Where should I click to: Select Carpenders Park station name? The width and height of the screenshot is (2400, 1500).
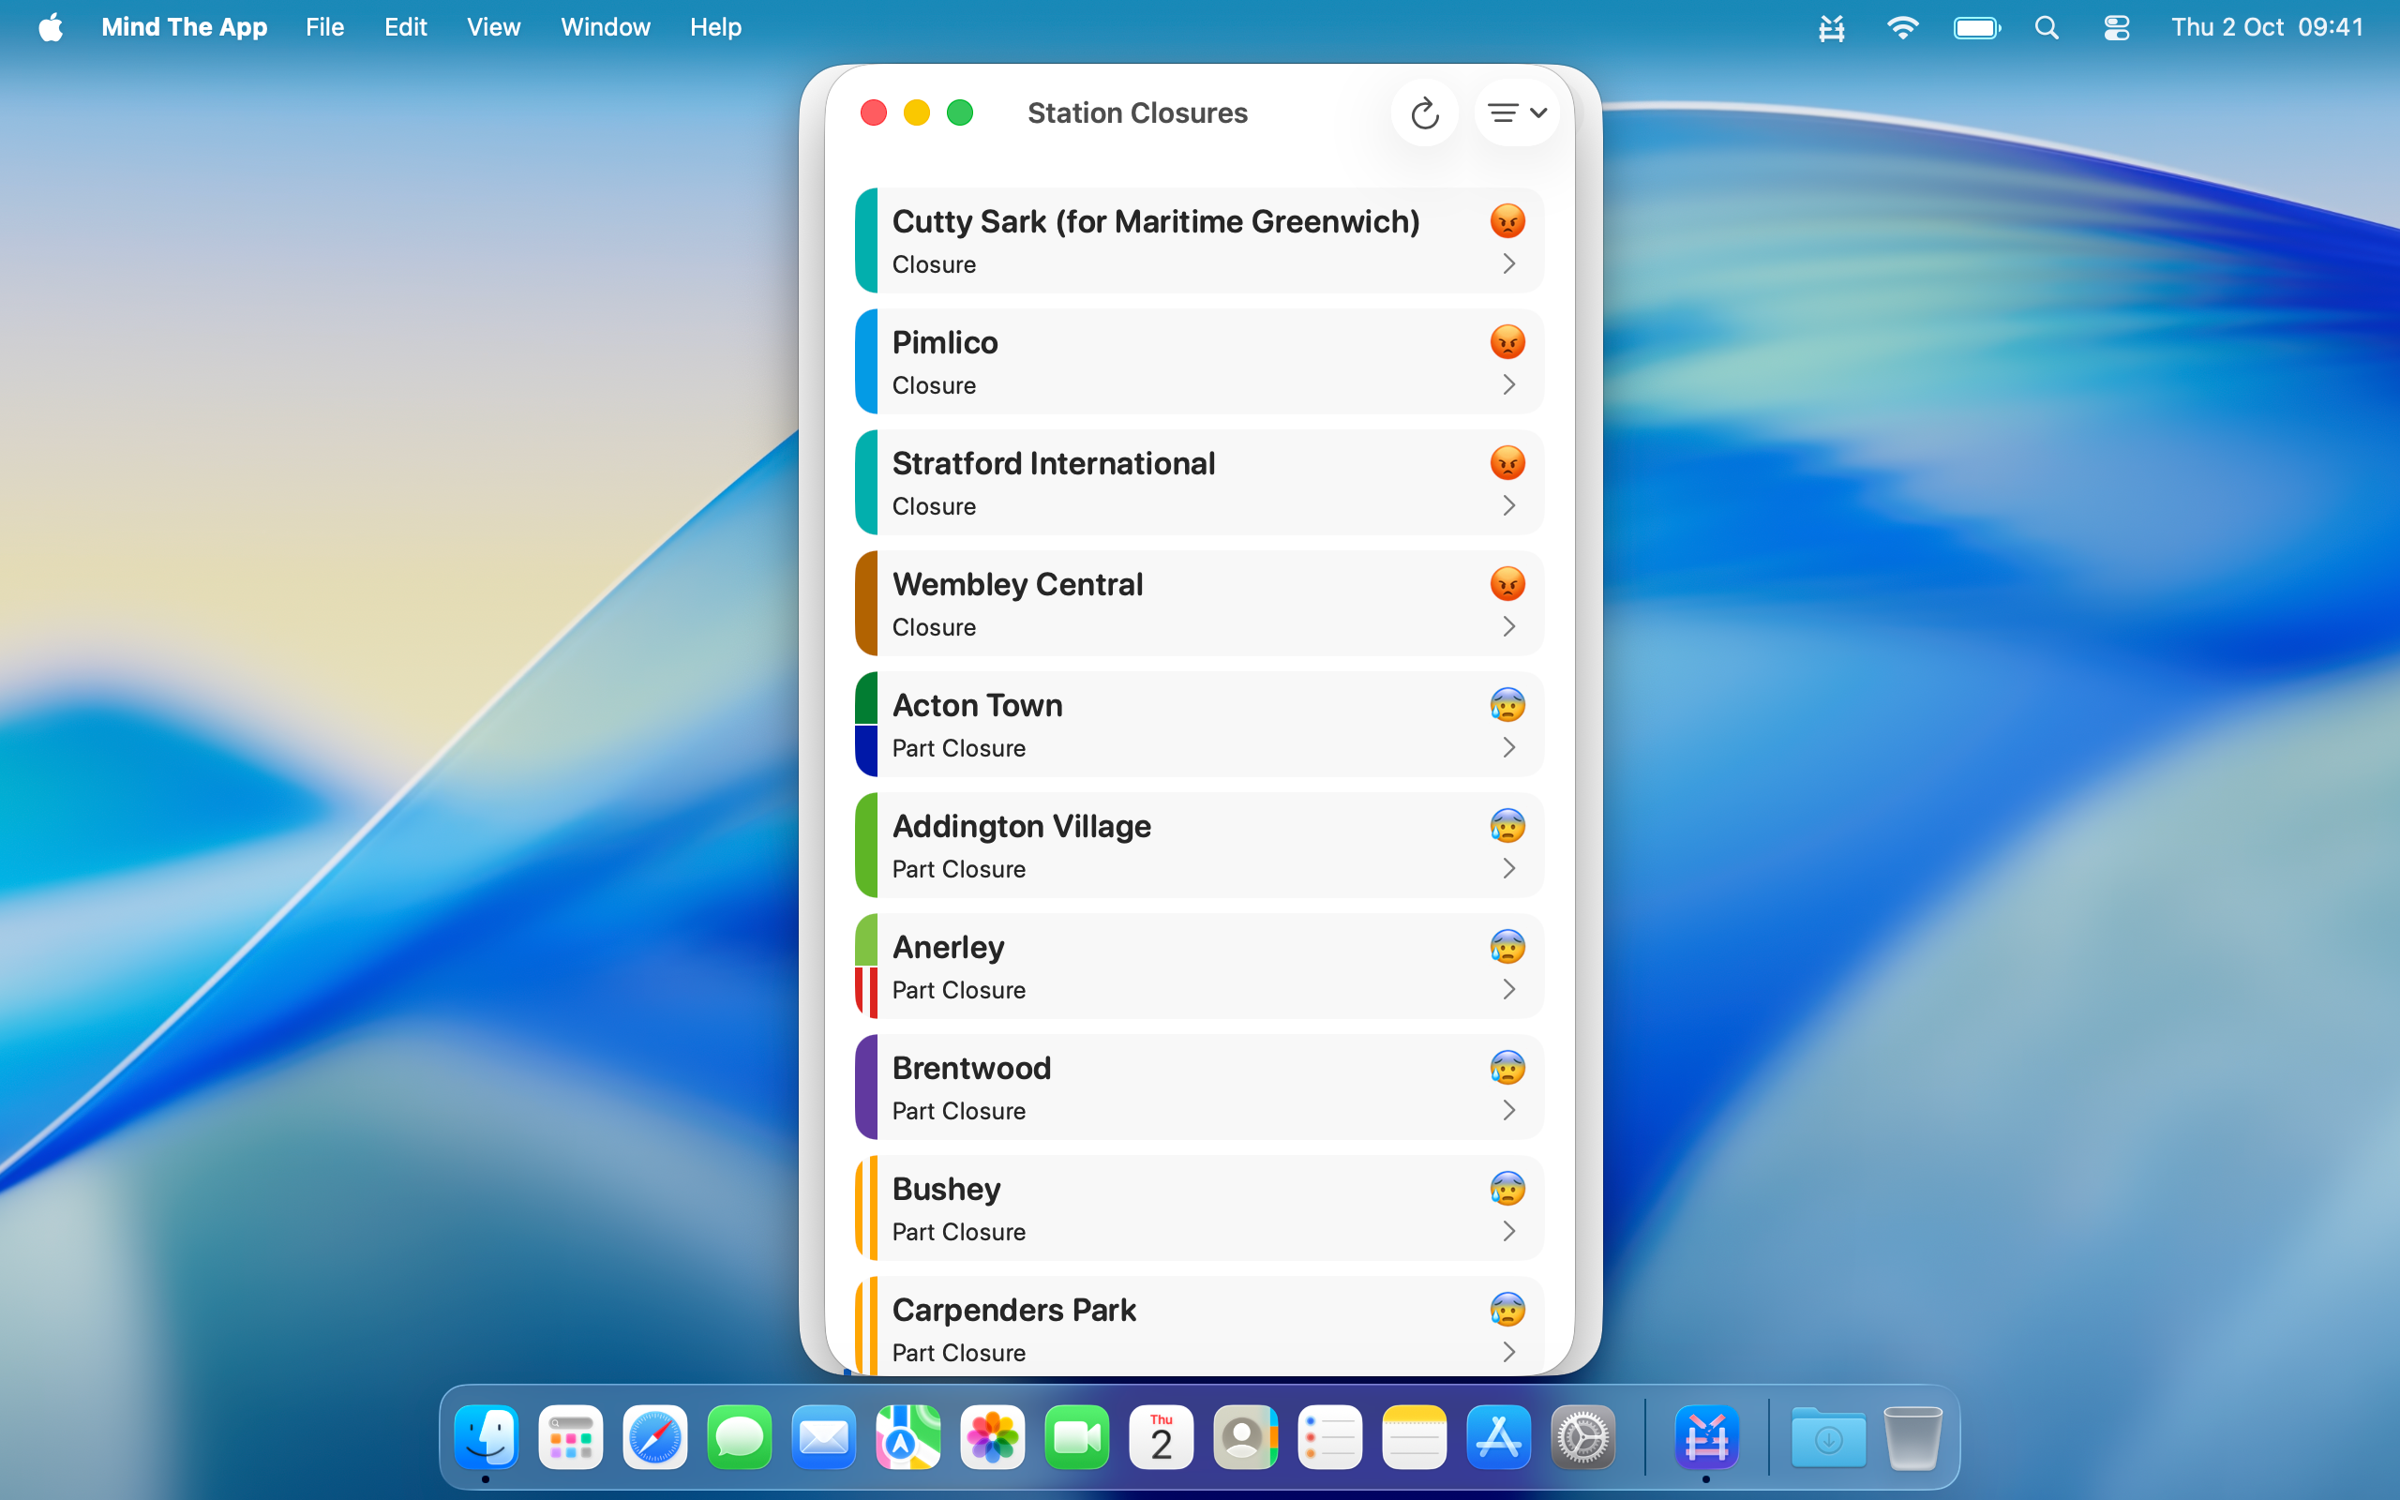(1012, 1311)
